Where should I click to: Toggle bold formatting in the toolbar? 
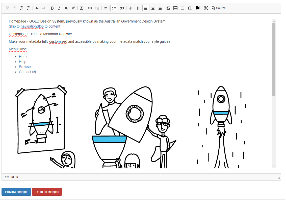point(52,8)
